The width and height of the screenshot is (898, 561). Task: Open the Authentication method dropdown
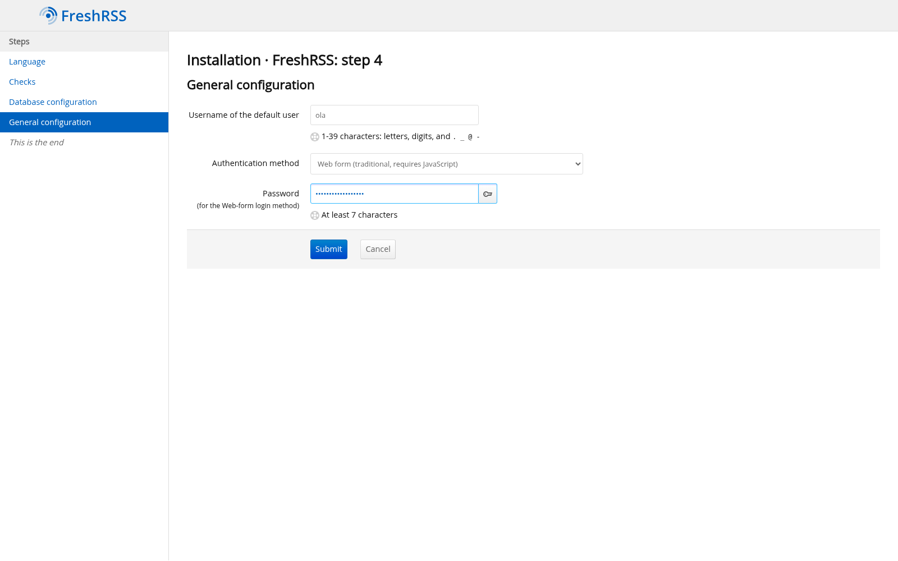[x=447, y=164]
